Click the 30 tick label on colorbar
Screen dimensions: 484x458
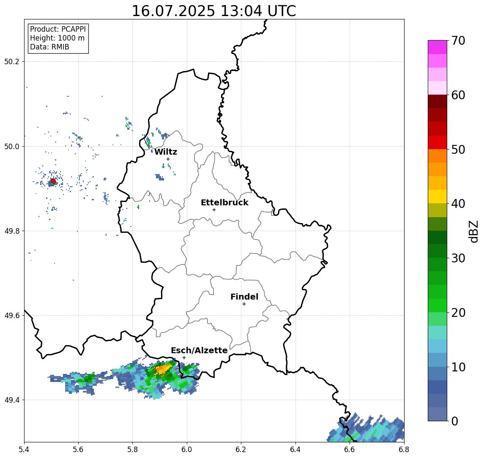(458, 258)
